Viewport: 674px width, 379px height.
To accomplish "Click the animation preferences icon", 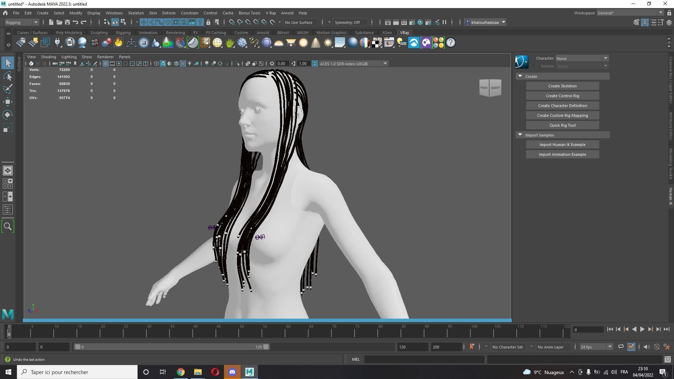I will [667, 347].
